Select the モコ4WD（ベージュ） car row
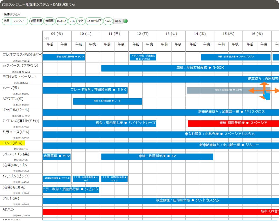 (x=21, y=79)
